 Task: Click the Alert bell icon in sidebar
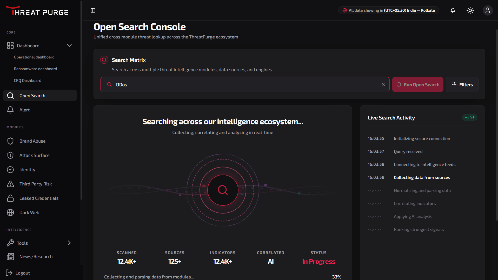10,110
